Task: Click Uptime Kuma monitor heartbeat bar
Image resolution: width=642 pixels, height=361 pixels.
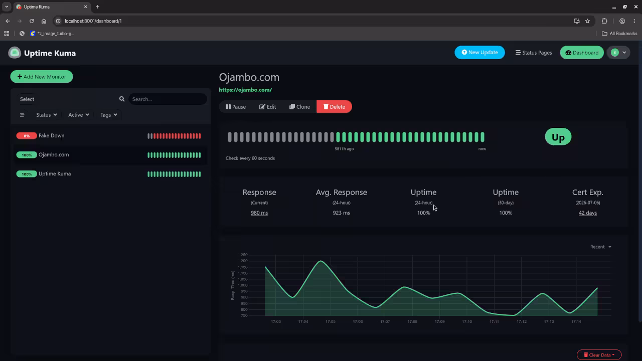Action: point(174,174)
